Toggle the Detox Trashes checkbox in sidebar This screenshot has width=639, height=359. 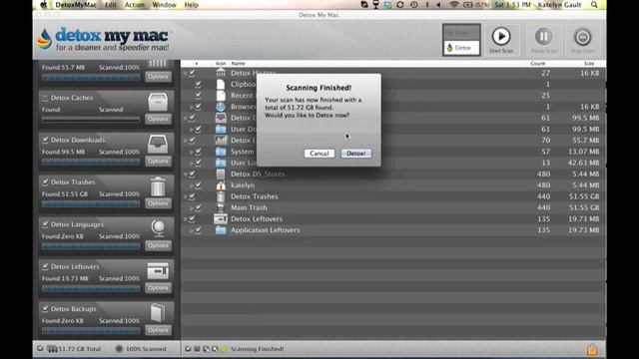[x=45, y=181]
